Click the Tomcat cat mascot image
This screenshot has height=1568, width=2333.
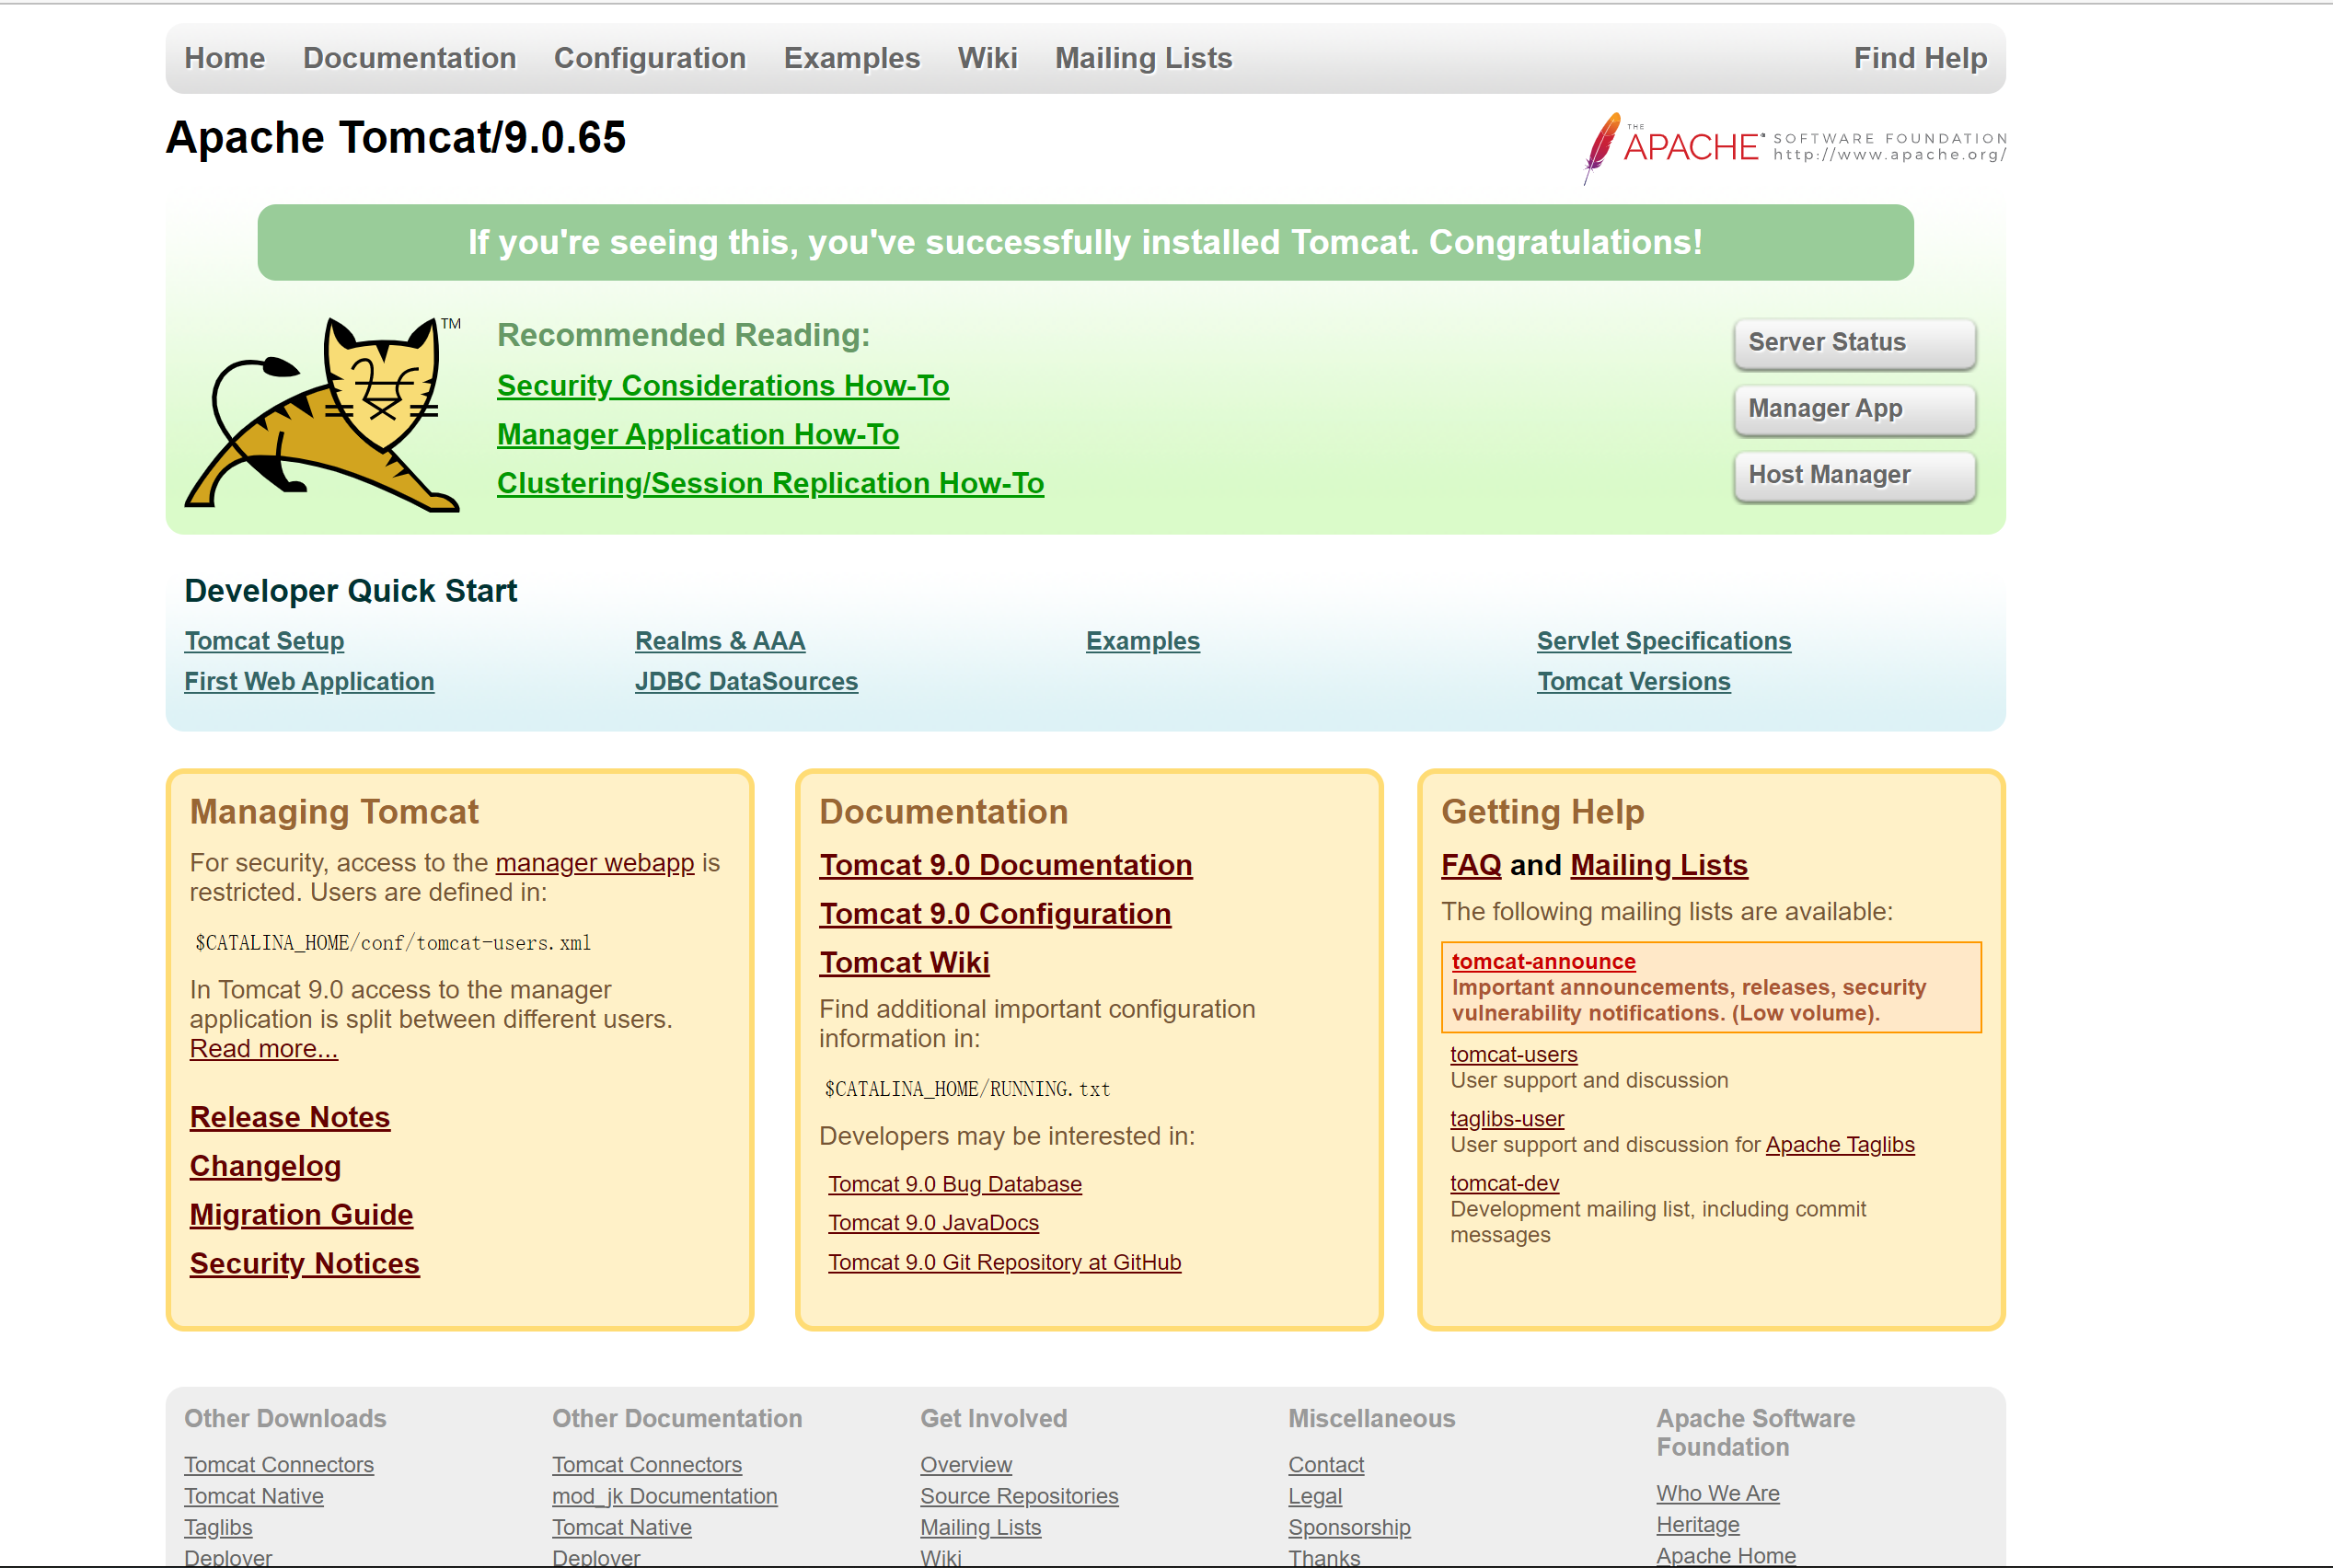pyautogui.click(x=323, y=414)
